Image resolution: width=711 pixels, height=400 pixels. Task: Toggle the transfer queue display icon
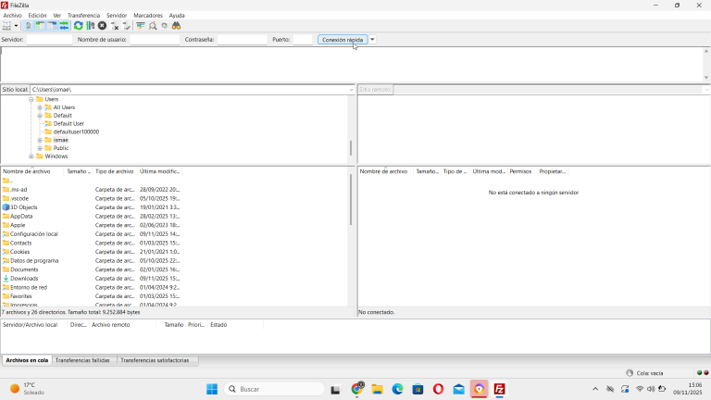(x=64, y=26)
